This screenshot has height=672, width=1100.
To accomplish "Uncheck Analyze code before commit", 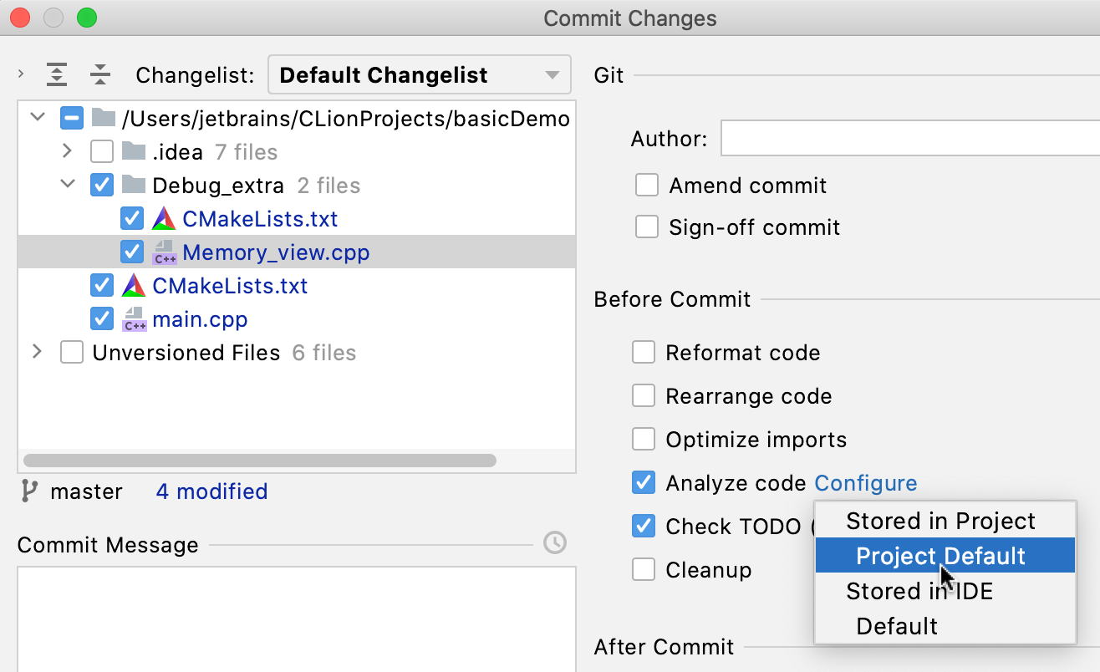I will pyautogui.click(x=644, y=482).
